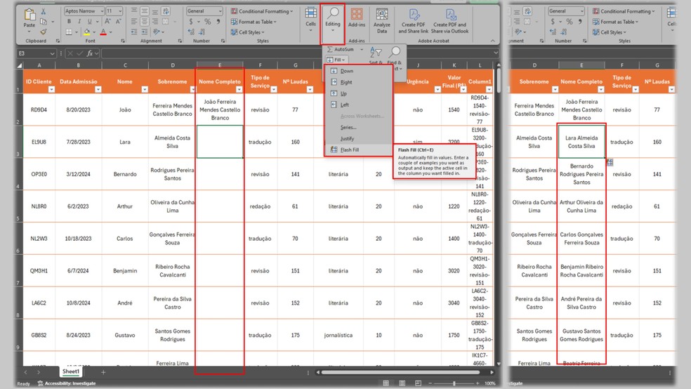Viewport: 691px width, 389px height.
Task: Click the Paste icon in Clipboard group
Action: click(x=29, y=15)
